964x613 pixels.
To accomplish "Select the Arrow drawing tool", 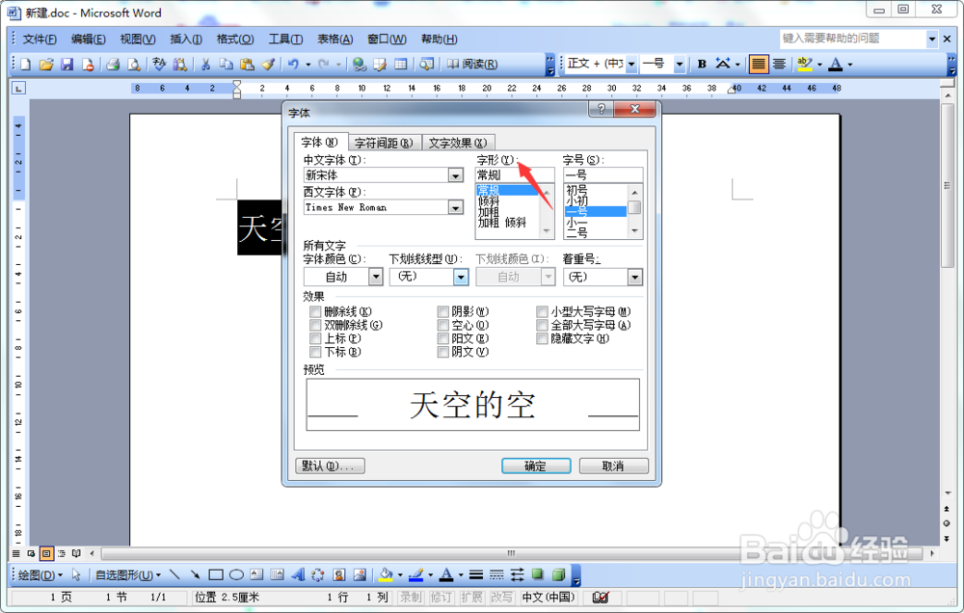I will [195, 574].
